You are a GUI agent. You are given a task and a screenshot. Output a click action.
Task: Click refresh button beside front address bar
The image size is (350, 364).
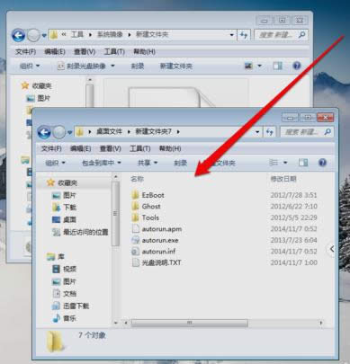click(269, 132)
